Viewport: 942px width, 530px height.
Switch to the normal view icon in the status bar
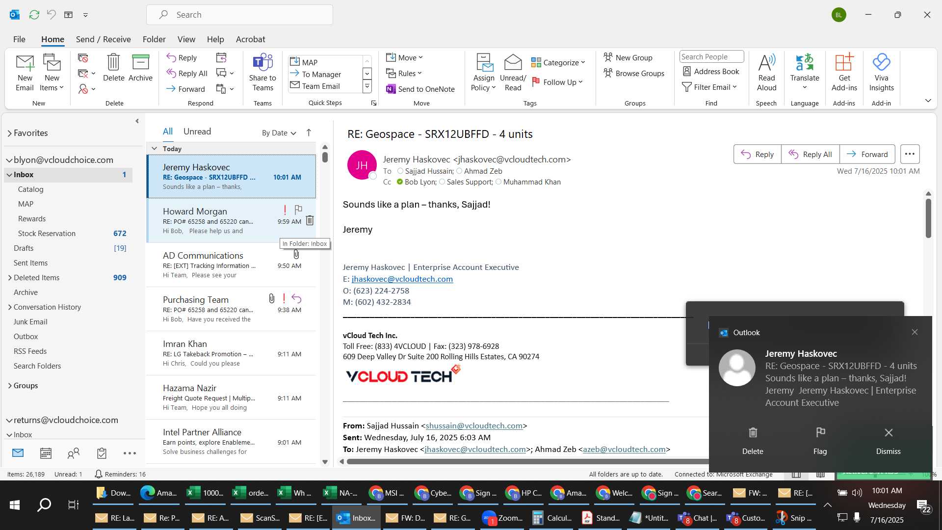click(x=796, y=474)
